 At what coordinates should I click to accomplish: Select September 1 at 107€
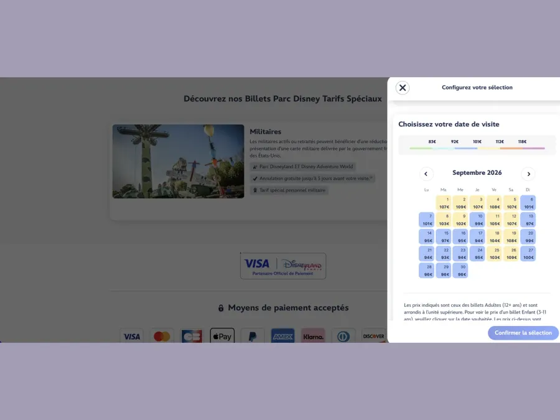tap(444, 203)
